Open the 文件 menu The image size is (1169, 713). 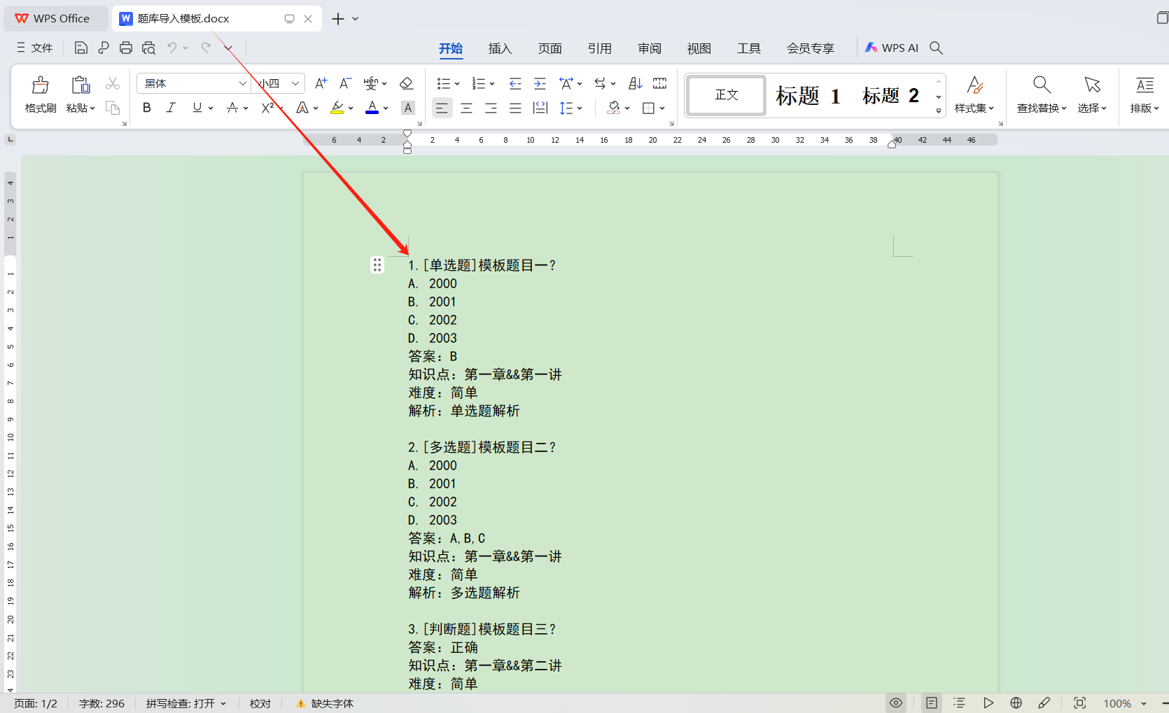[34, 48]
